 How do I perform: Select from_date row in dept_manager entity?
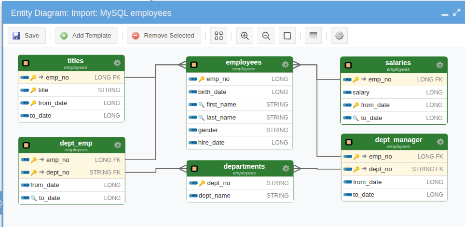point(395,182)
